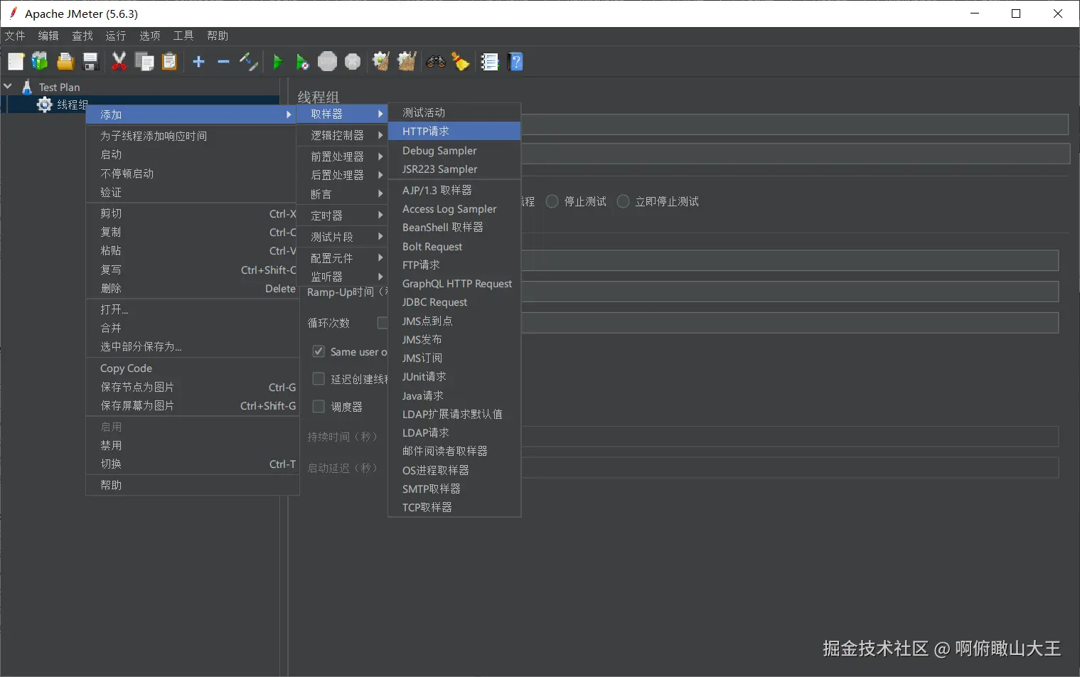
Task: Click the gray Shutdown icon
Action: 353,62
